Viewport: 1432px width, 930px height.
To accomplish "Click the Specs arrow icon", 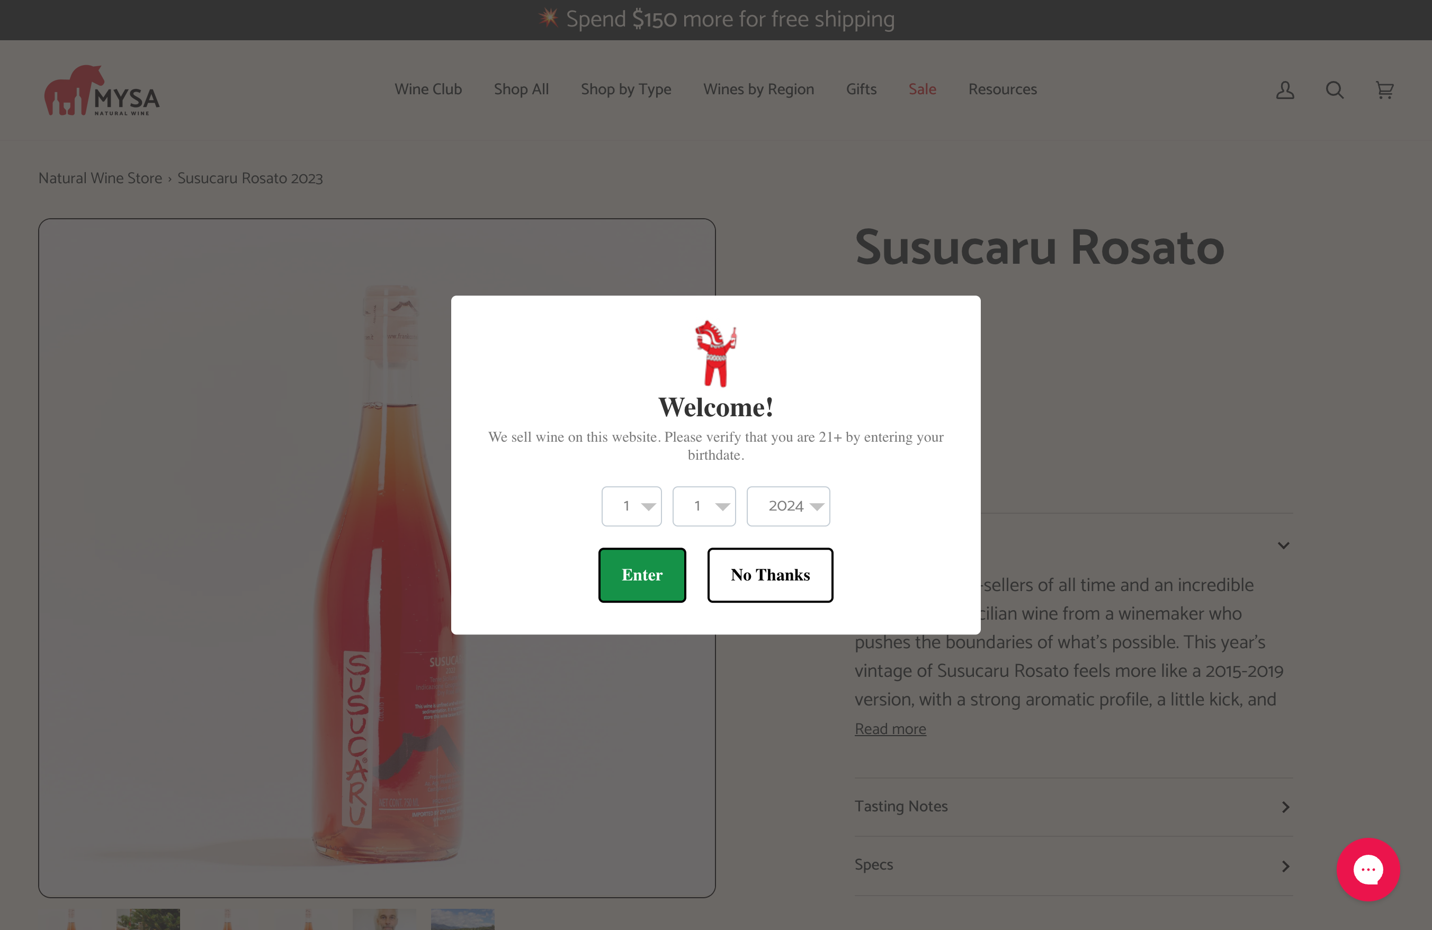I will pyautogui.click(x=1285, y=865).
